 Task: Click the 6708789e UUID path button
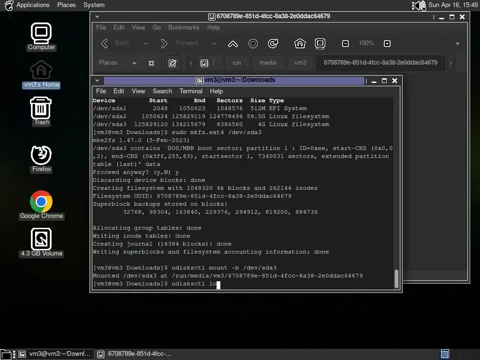[381, 63]
